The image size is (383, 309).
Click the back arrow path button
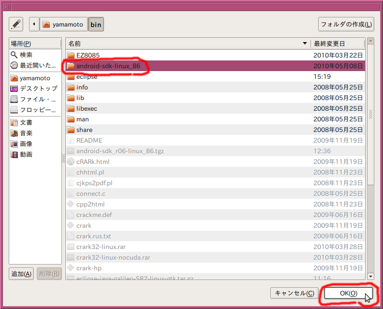pyautogui.click(x=34, y=24)
